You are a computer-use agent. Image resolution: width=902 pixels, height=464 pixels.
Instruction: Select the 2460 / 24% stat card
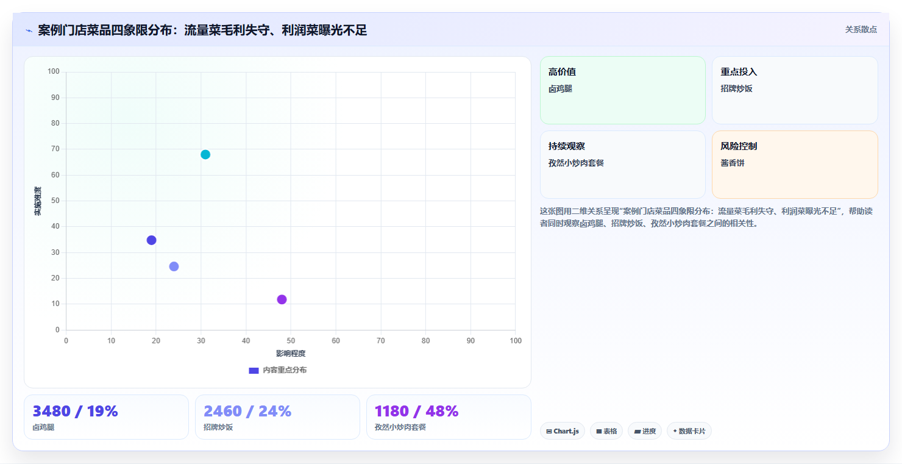[277, 417]
